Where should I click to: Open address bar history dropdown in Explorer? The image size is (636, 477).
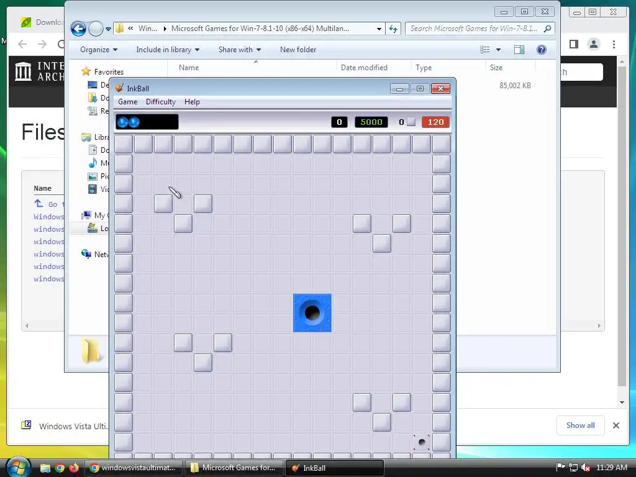coord(379,29)
